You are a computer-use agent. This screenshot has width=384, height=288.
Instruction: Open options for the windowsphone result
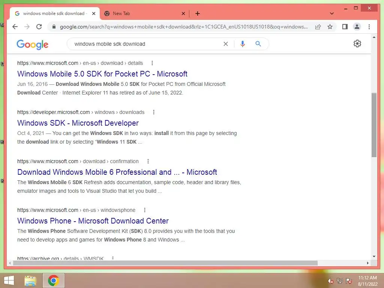pyautogui.click(x=144, y=210)
